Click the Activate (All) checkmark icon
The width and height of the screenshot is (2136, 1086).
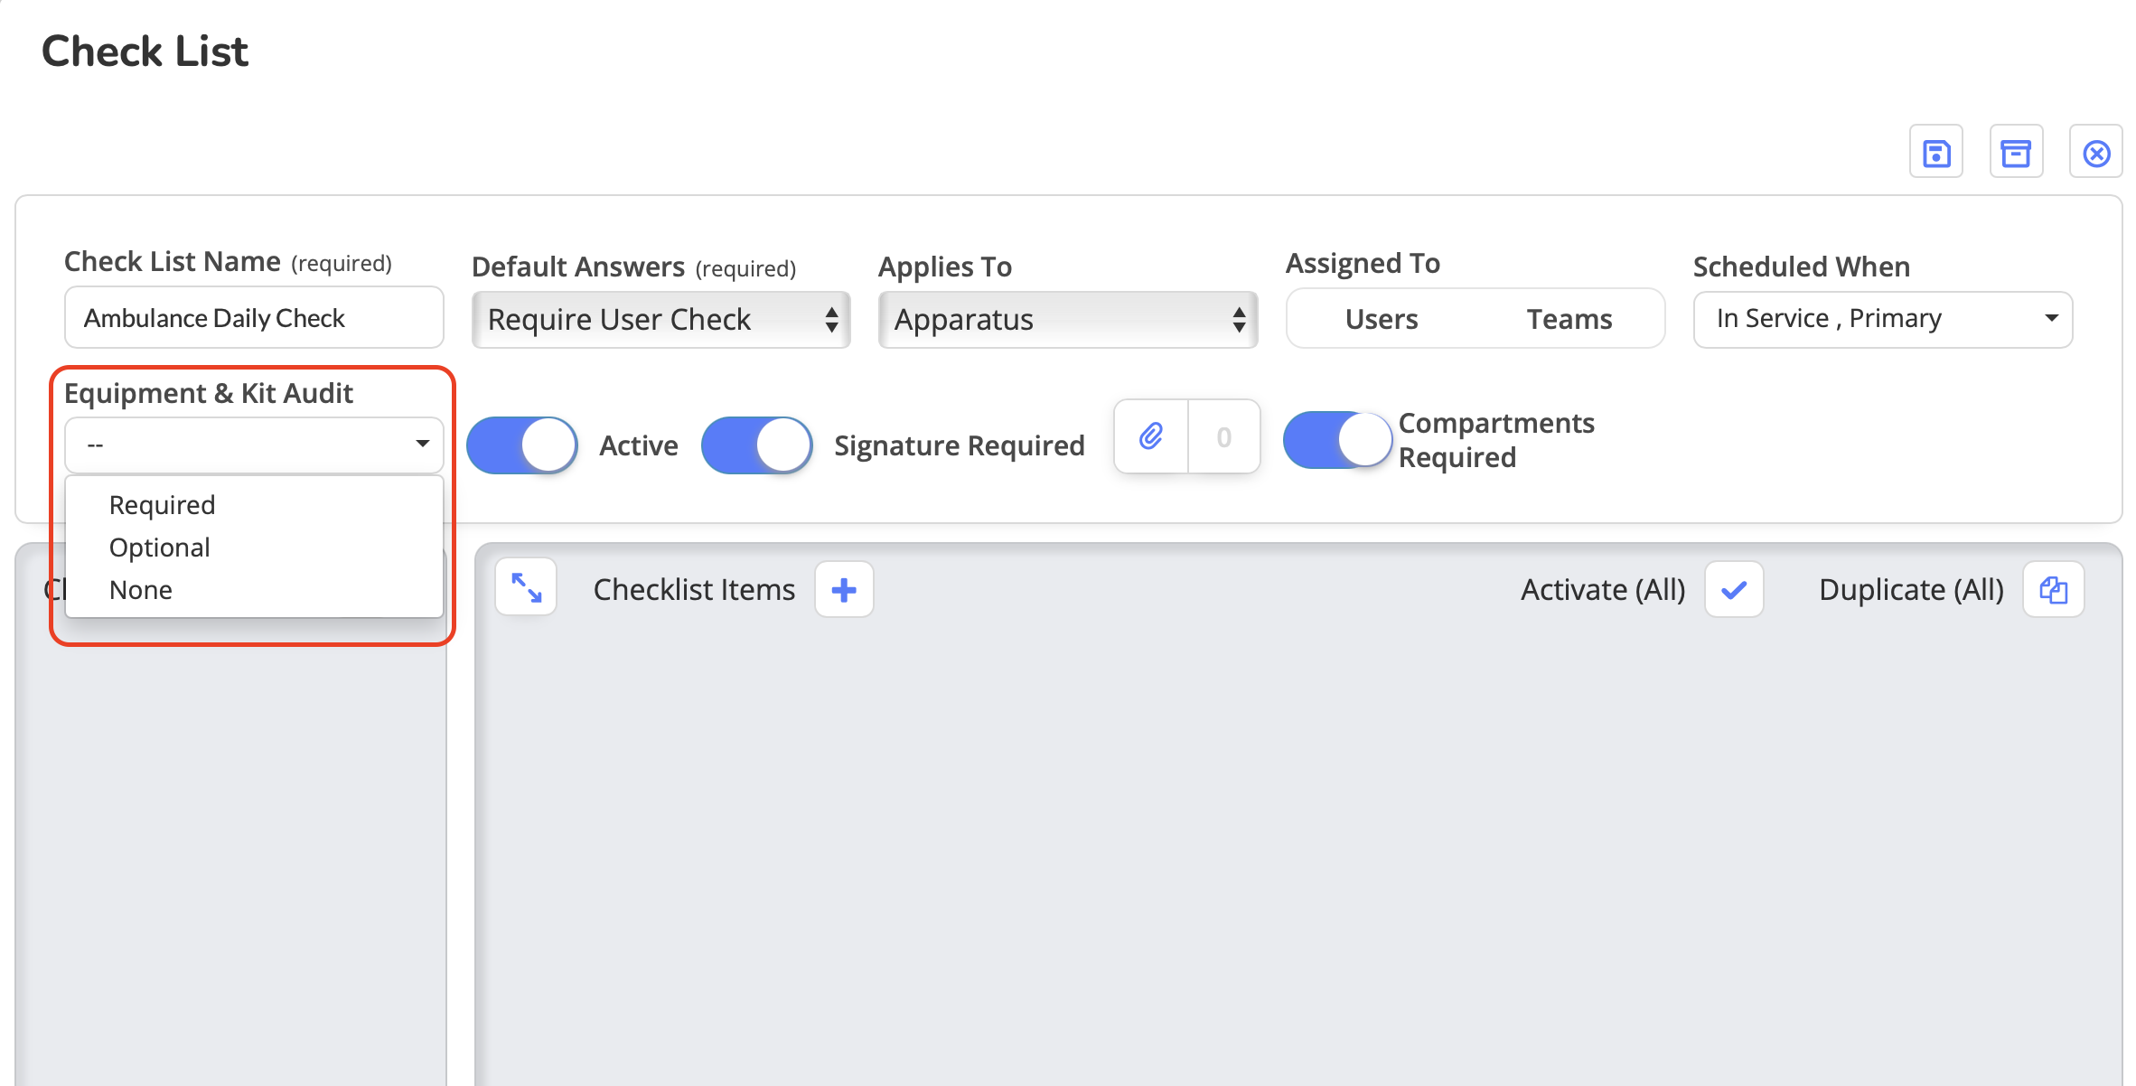[x=1733, y=590]
